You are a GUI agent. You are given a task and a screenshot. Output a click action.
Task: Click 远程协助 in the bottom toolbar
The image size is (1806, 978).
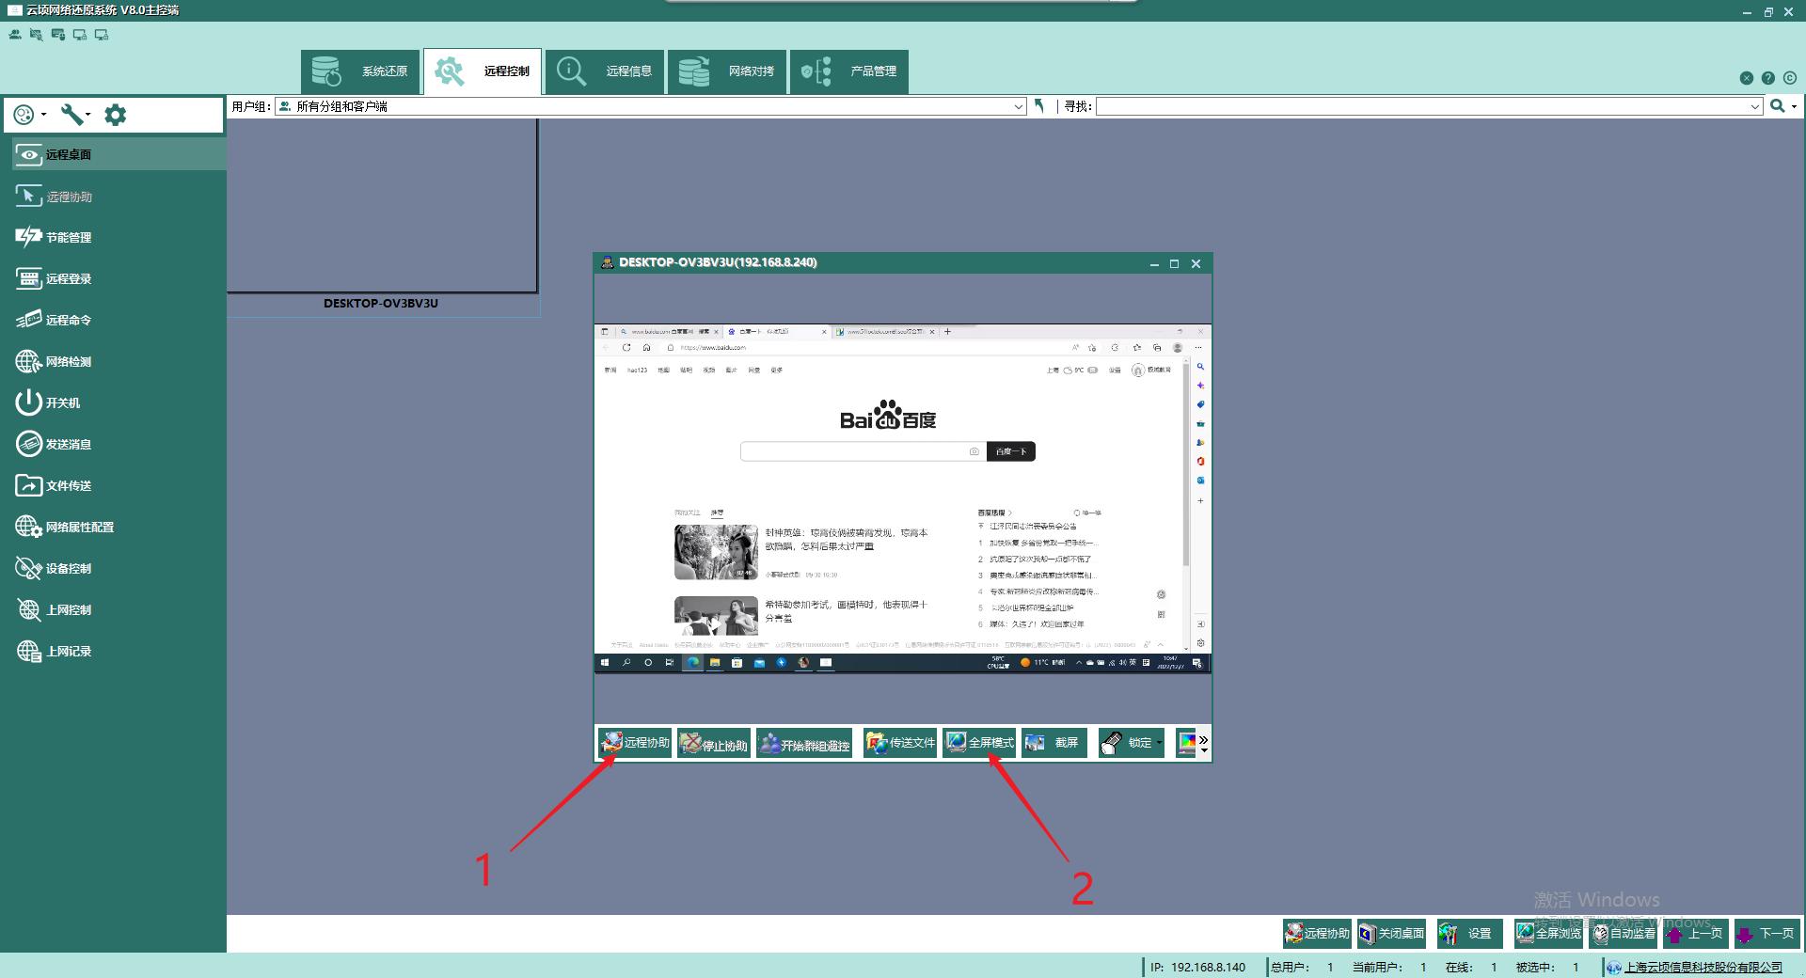tap(1317, 934)
